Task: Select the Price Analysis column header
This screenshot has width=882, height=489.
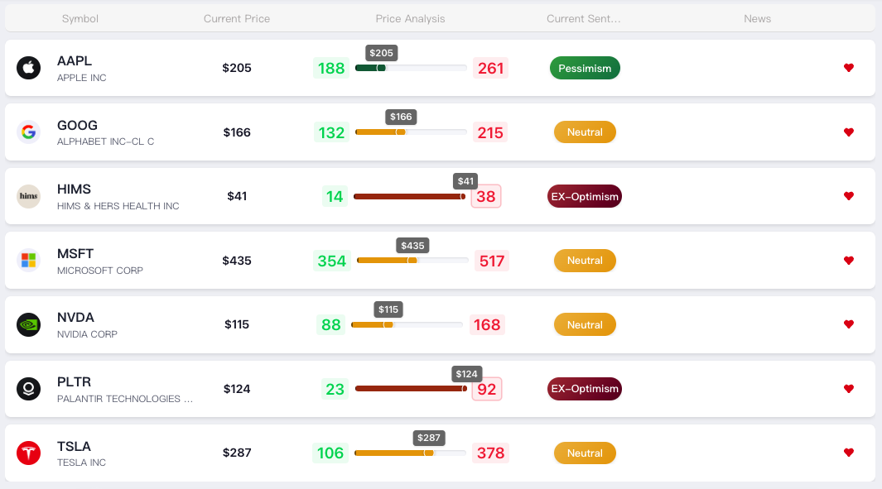Action: pyautogui.click(x=410, y=18)
